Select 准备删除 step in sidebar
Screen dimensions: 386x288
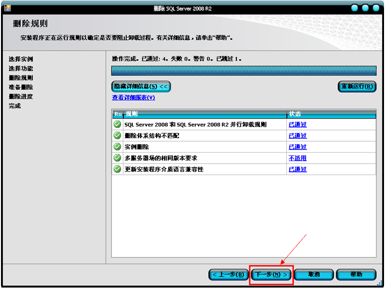(x=21, y=87)
